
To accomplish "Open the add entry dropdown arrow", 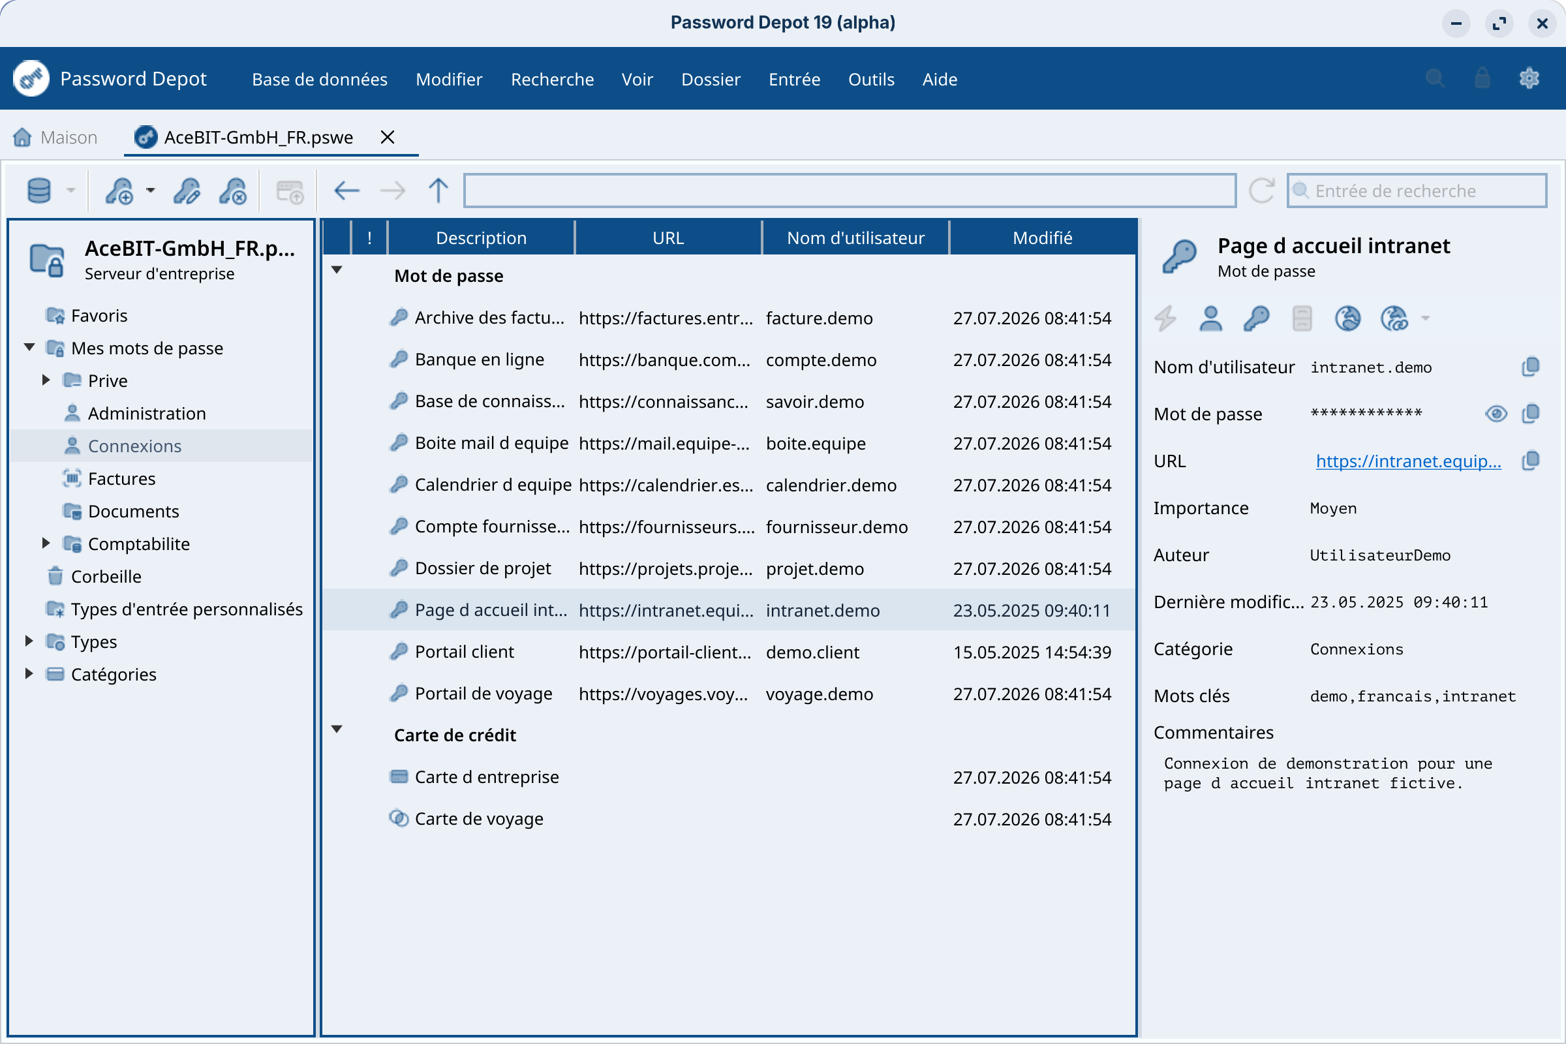I will [x=151, y=191].
